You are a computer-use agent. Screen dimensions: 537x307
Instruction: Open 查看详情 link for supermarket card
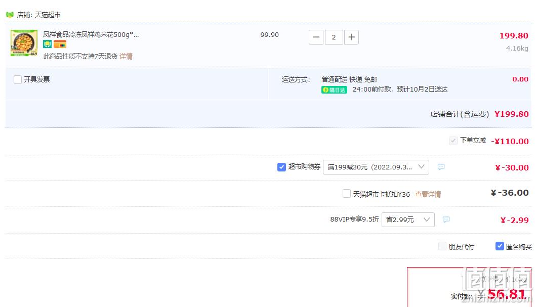tap(428, 194)
